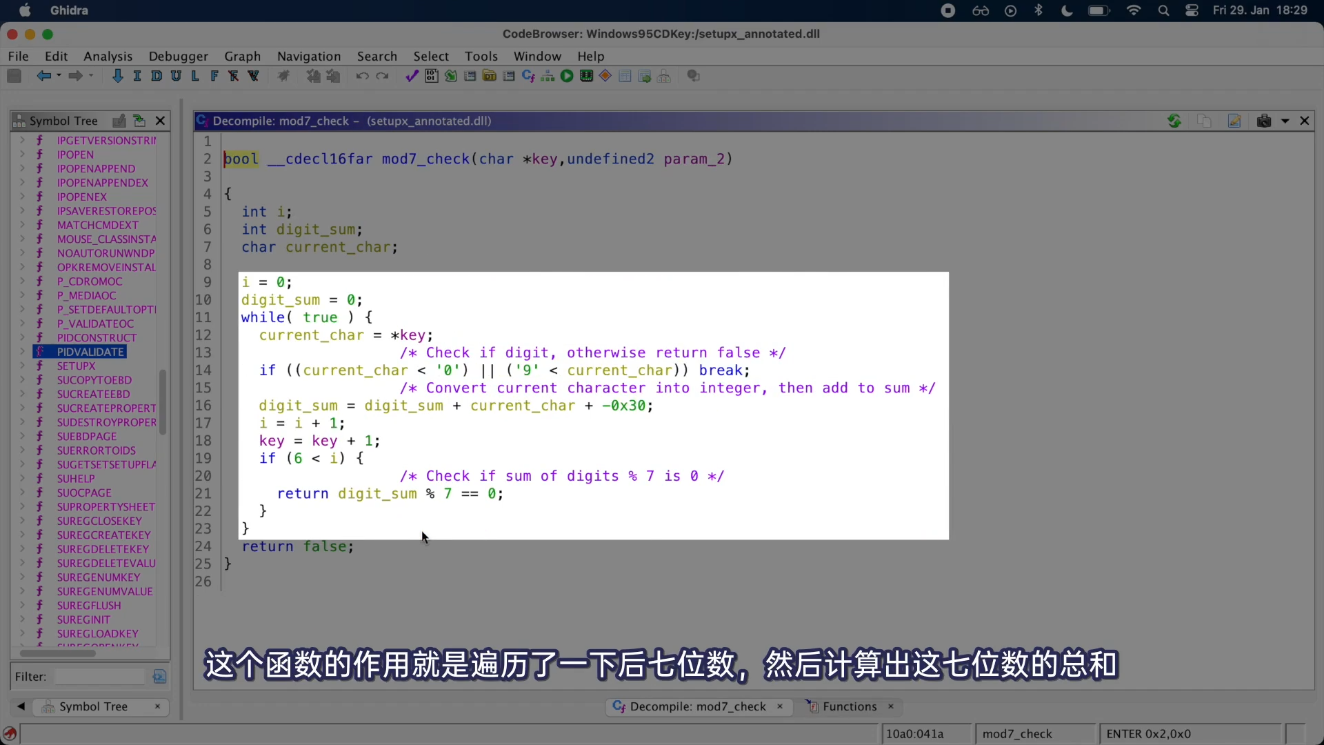Click the Symbol Tree vertical scrollbar thumb

pos(163,402)
